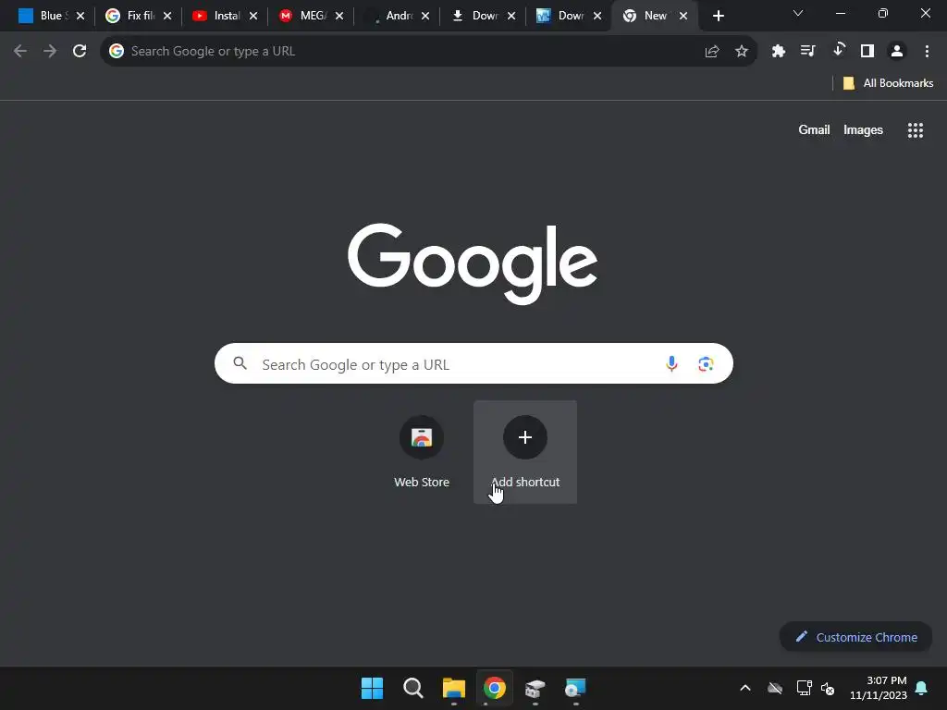
Task: Search by image with the Lens icon
Action: click(706, 364)
